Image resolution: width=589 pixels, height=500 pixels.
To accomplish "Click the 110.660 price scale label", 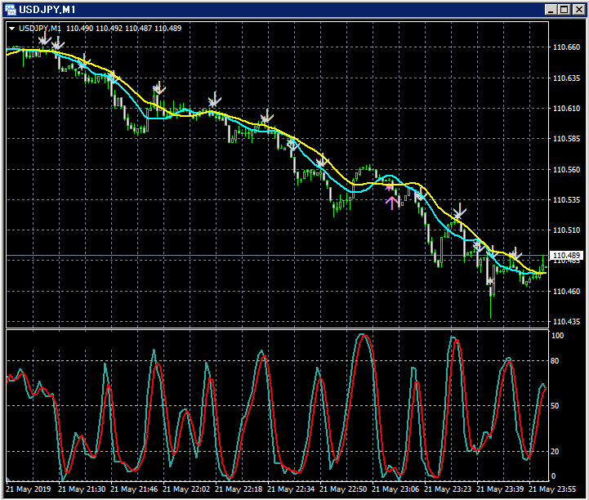I will click(566, 47).
